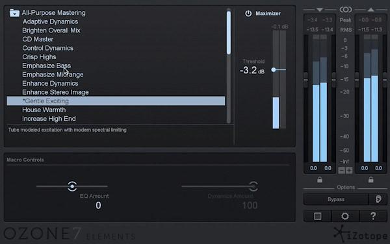Open the gear settings options
The image size is (390, 244).
[x=345, y=216]
